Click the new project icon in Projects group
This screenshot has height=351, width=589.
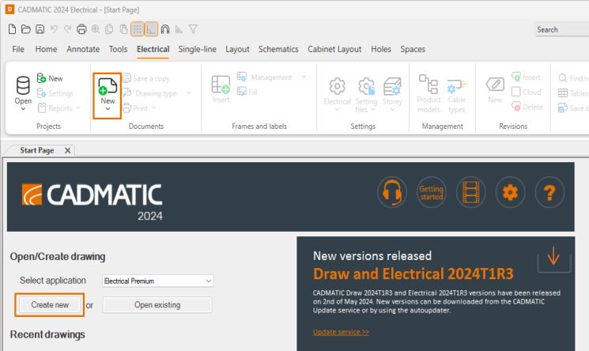(51, 78)
